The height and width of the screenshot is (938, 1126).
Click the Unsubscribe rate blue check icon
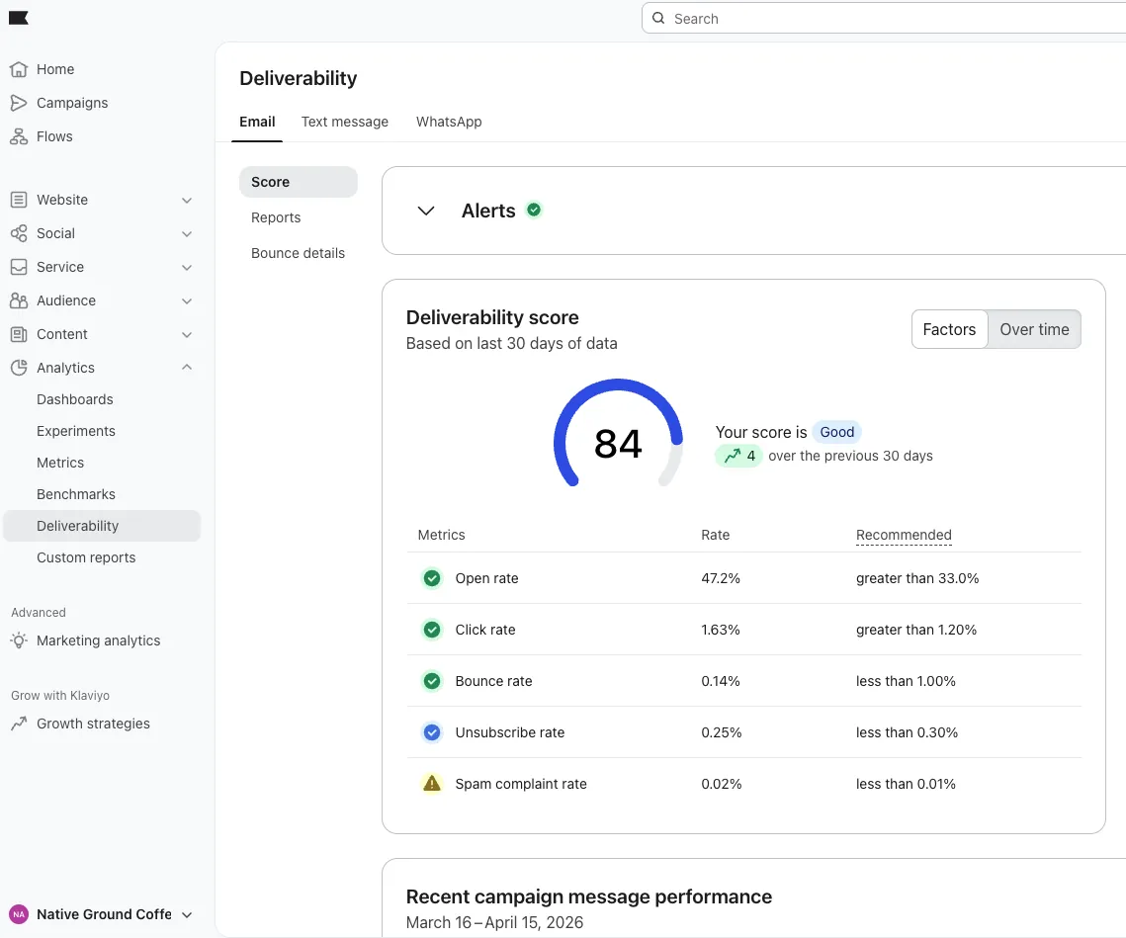click(432, 732)
